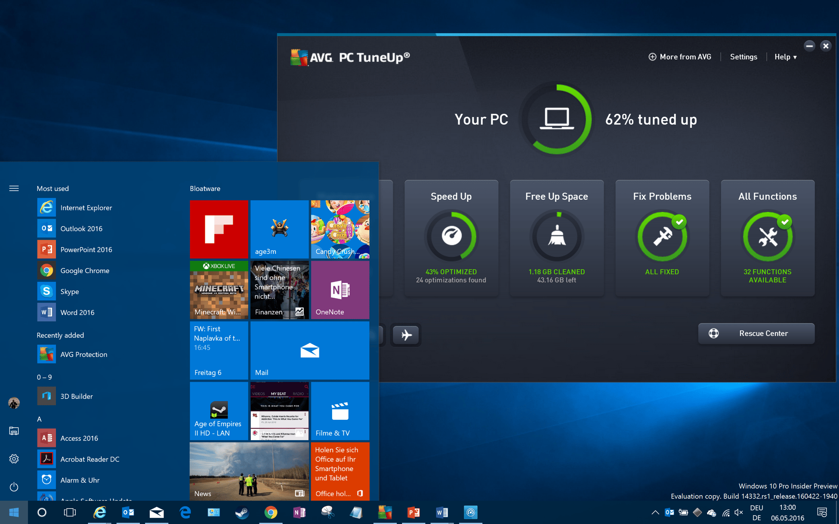Click the power button in Start menu
Screen dimensions: 839x524
tap(14, 487)
